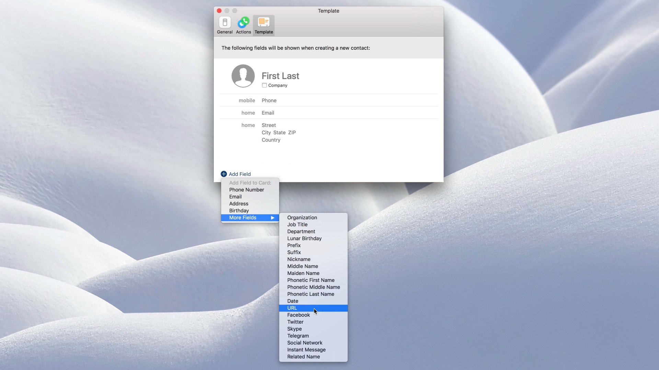The image size is (659, 370).
Task: Click the First Last name input field
Action: (x=280, y=76)
